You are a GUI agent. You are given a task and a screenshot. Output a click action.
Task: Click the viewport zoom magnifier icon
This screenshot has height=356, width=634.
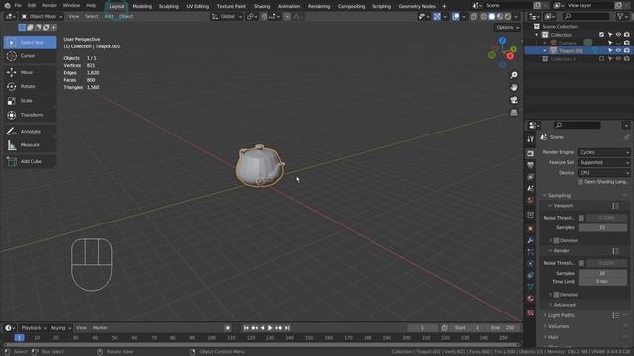(x=514, y=75)
